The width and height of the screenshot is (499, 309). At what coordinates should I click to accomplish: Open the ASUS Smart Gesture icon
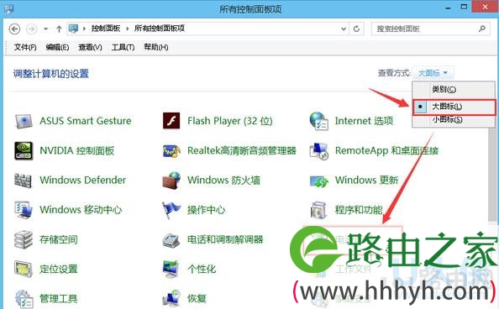point(24,121)
